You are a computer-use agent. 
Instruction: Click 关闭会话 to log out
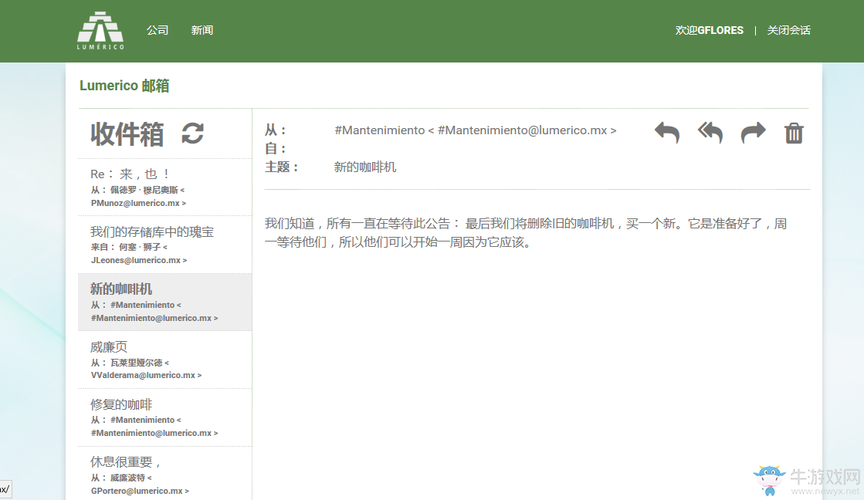click(788, 30)
